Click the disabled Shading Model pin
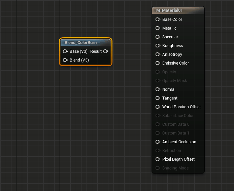 click(x=158, y=168)
